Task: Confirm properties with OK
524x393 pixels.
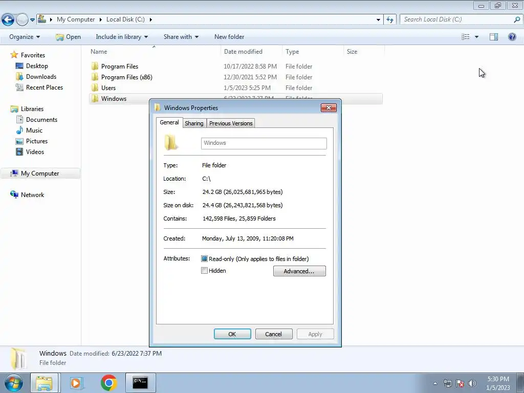Action: 232,334
